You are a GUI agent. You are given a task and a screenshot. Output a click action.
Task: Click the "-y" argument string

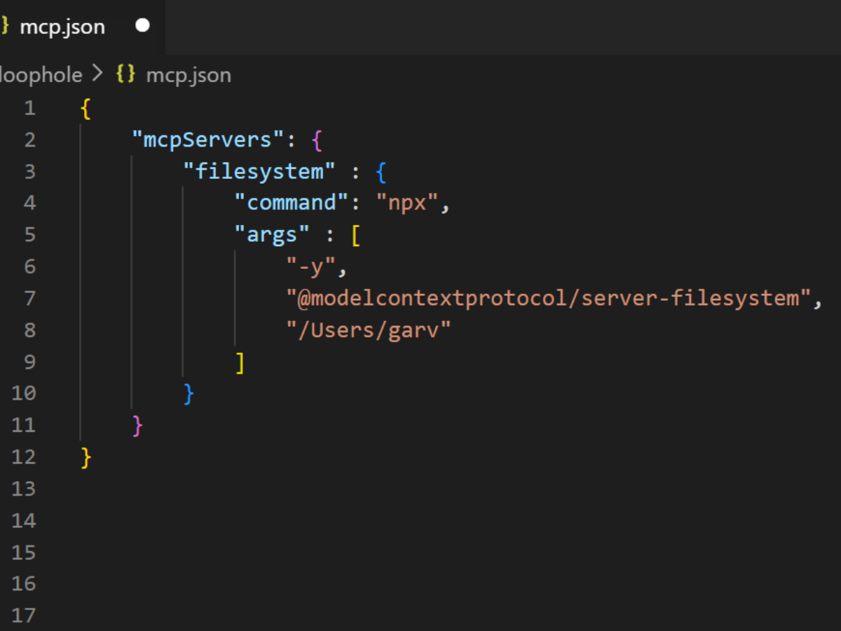click(x=311, y=266)
